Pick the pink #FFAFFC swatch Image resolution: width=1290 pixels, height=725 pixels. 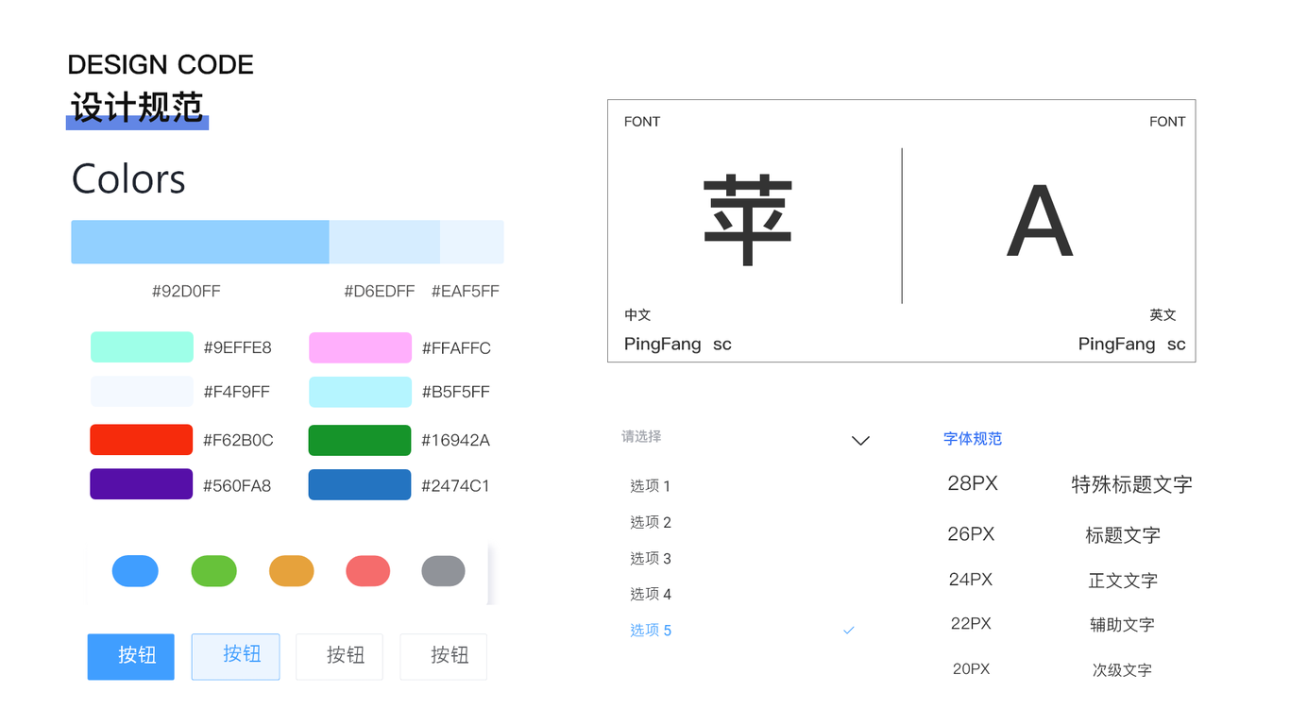(360, 347)
